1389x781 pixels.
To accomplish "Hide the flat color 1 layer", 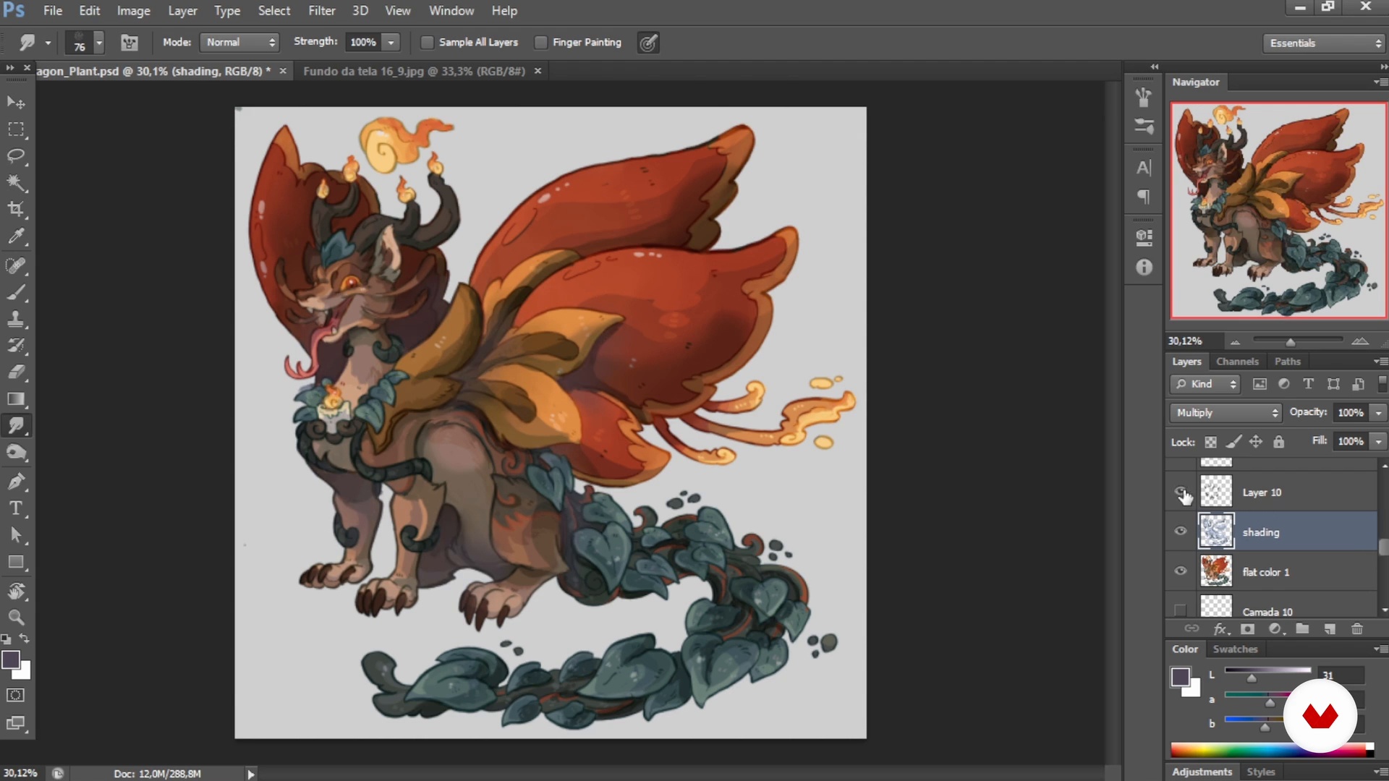I will click(1180, 571).
